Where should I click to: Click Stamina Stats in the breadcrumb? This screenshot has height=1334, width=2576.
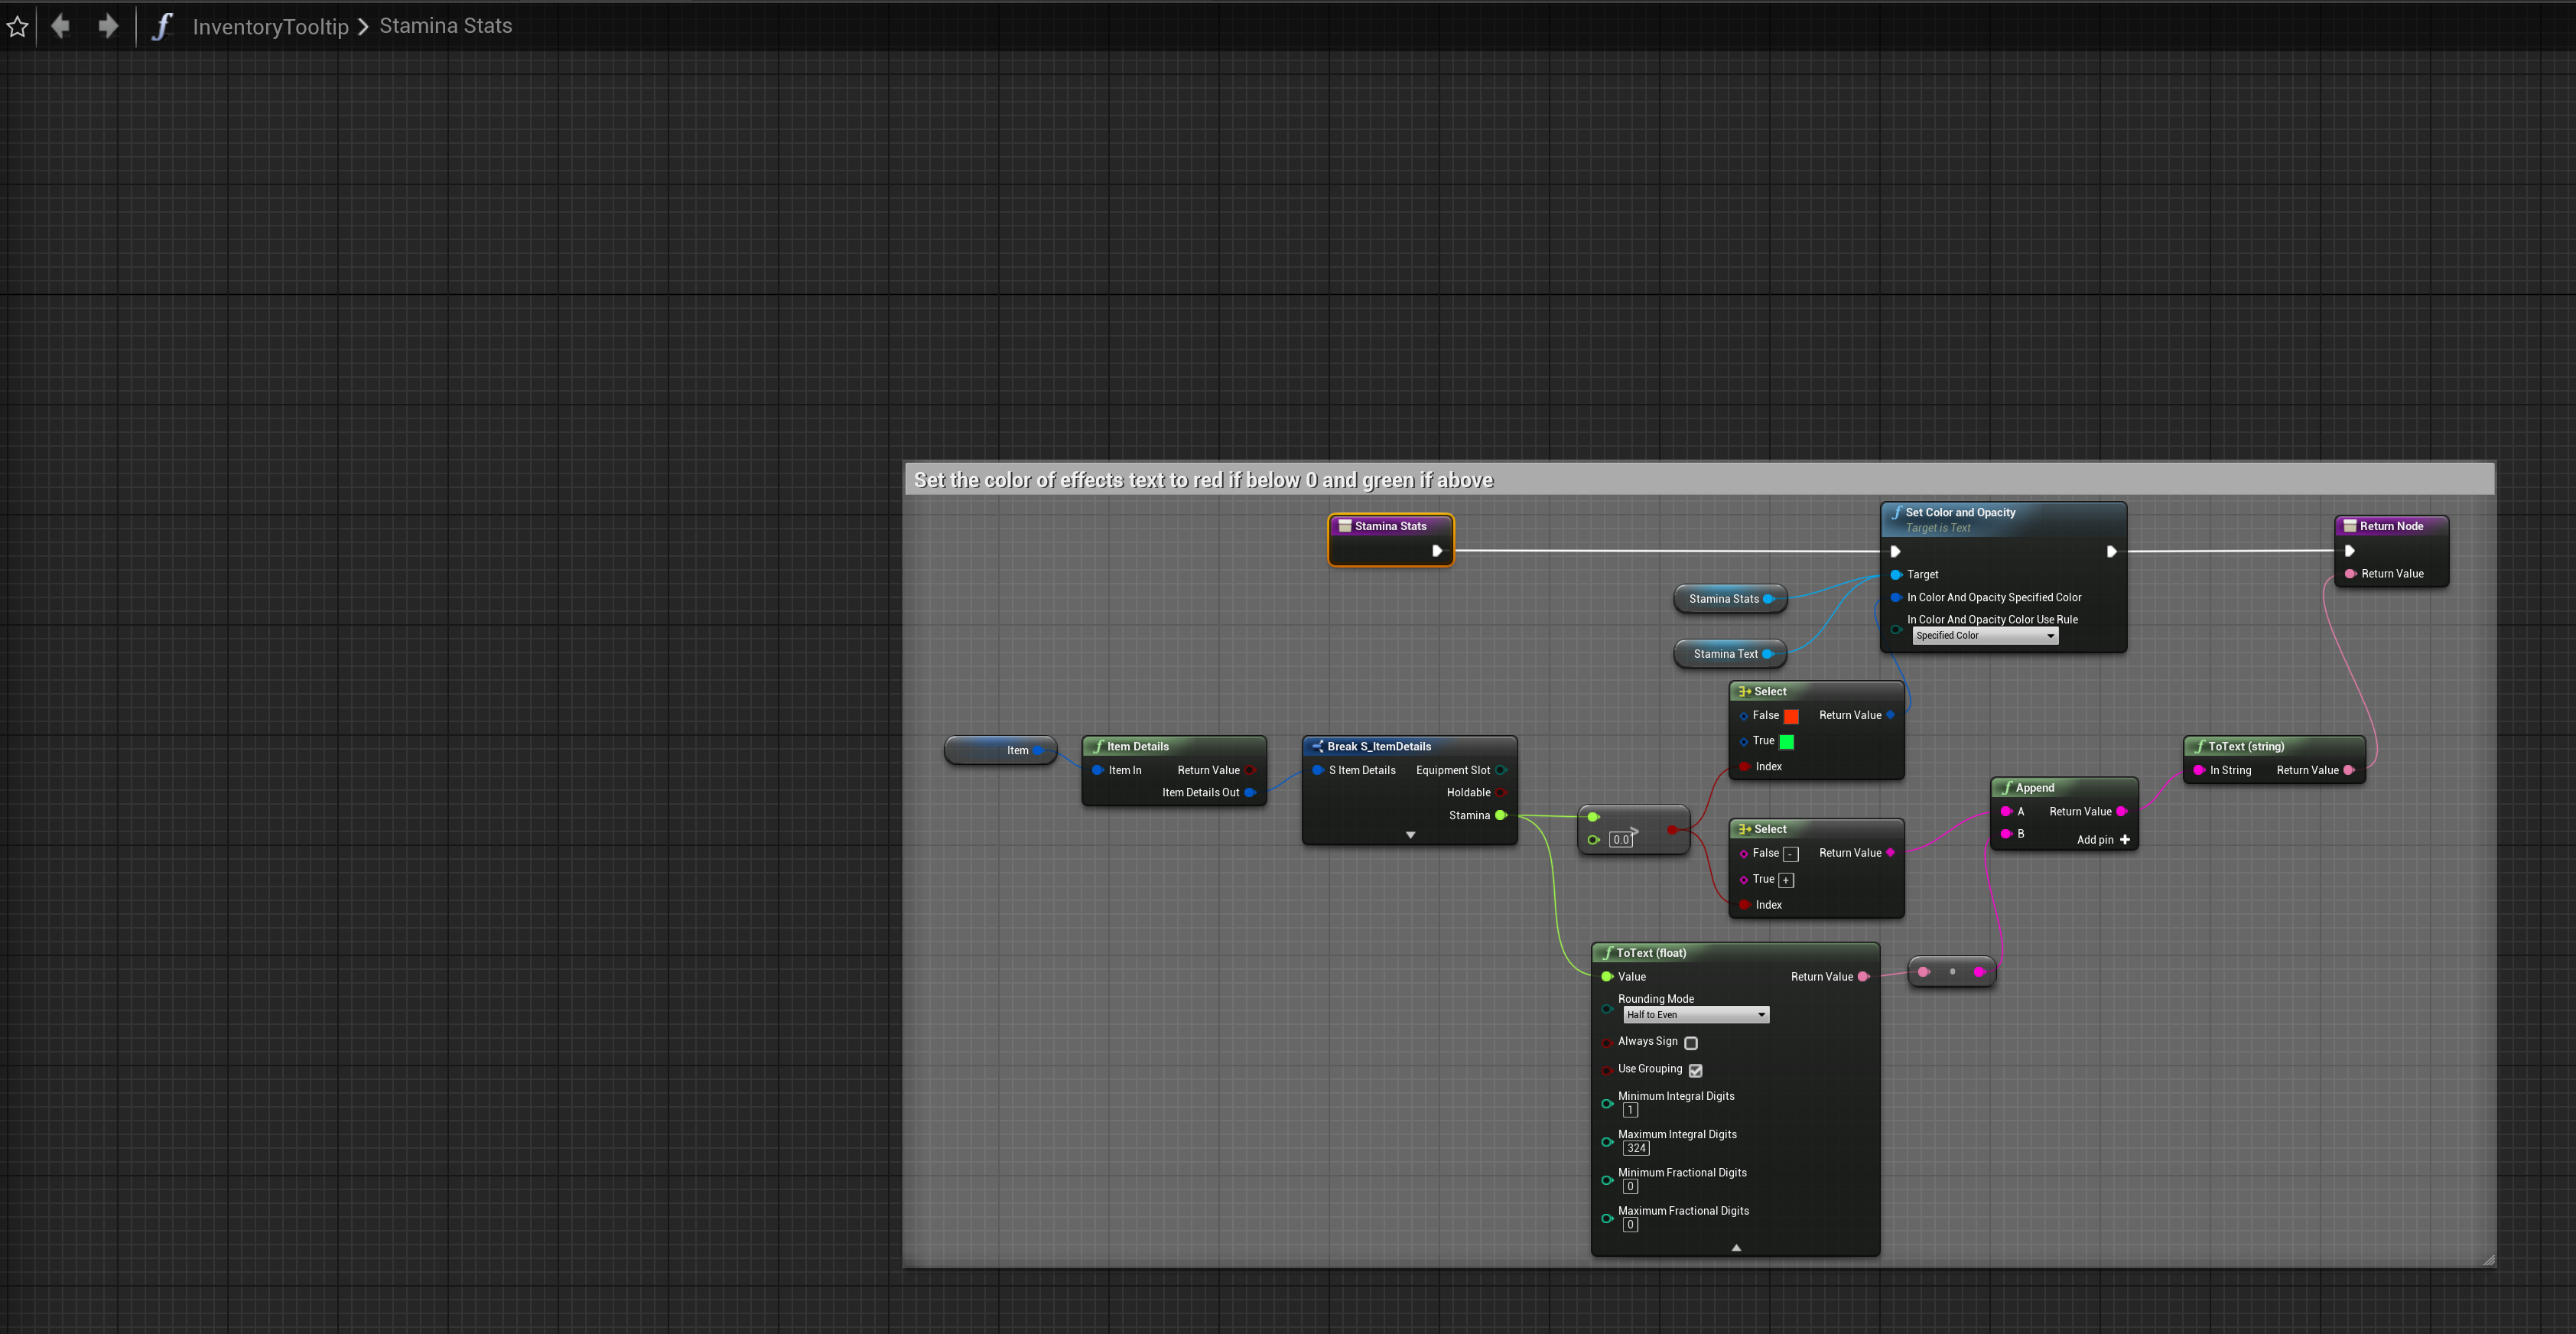click(x=445, y=26)
